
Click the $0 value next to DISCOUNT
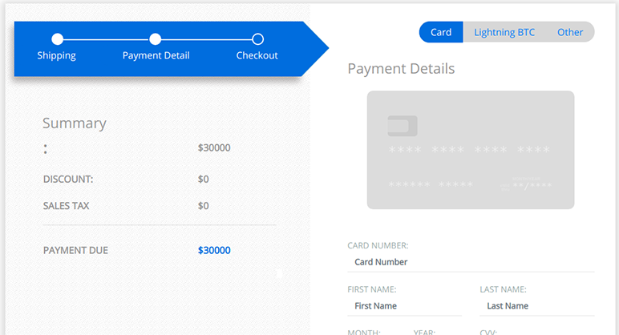[x=204, y=180]
